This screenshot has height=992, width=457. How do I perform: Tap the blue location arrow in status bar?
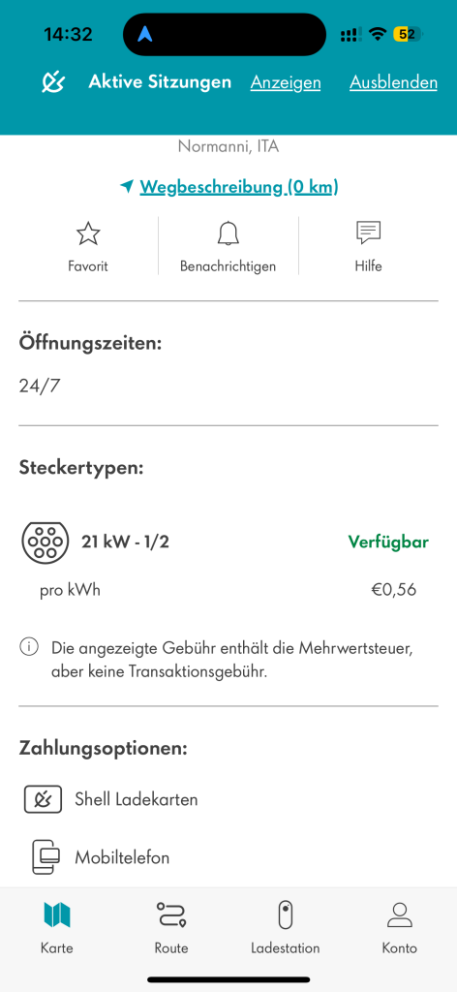click(x=145, y=34)
